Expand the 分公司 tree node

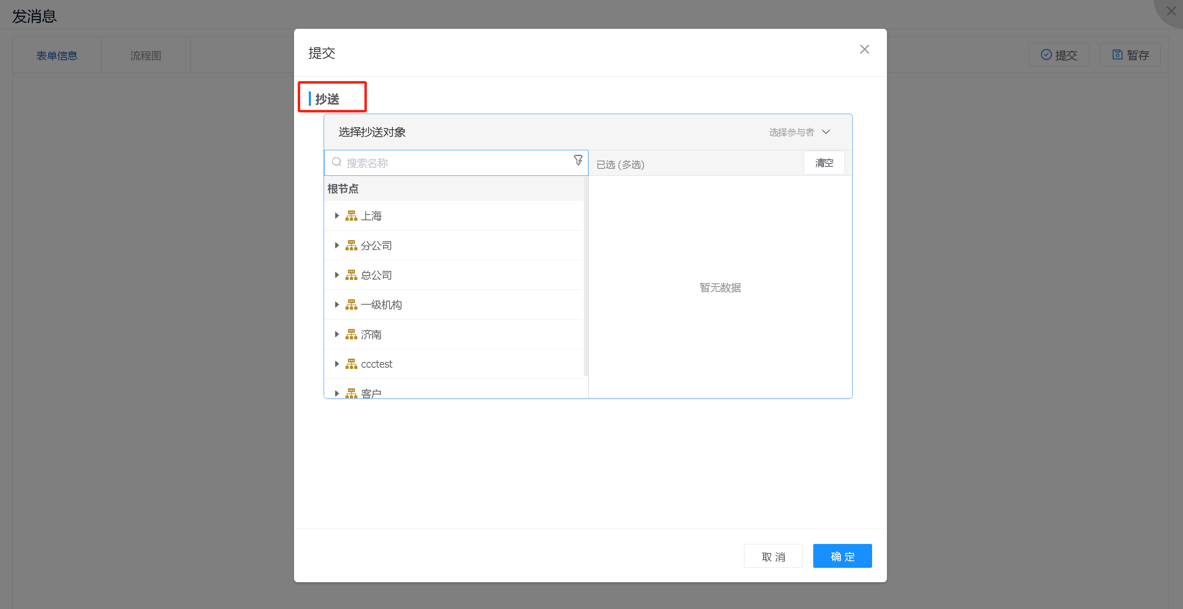[337, 245]
